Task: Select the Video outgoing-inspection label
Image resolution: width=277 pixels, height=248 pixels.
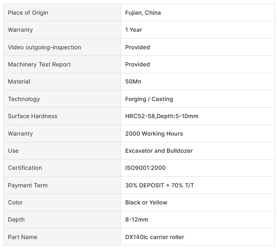Action: coord(44,47)
